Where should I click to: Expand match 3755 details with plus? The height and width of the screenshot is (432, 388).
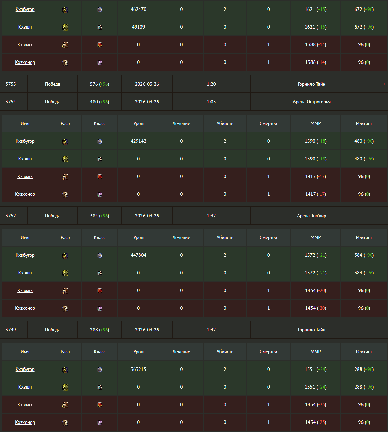point(384,84)
